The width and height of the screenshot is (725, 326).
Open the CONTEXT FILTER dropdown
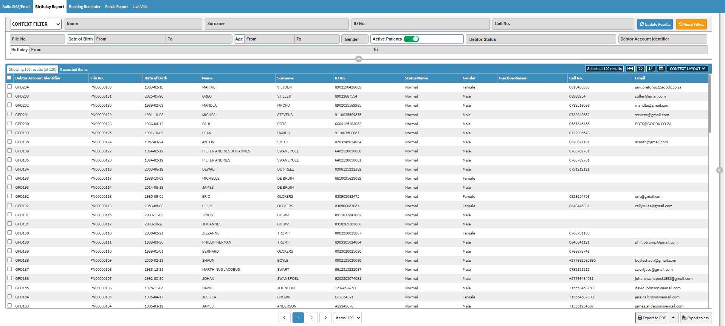pyautogui.click(x=36, y=24)
